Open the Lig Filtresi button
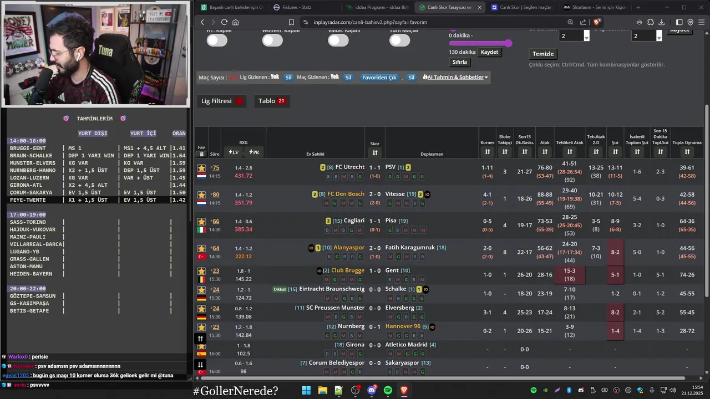This screenshot has width=710, height=399. click(x=222, y=101)
